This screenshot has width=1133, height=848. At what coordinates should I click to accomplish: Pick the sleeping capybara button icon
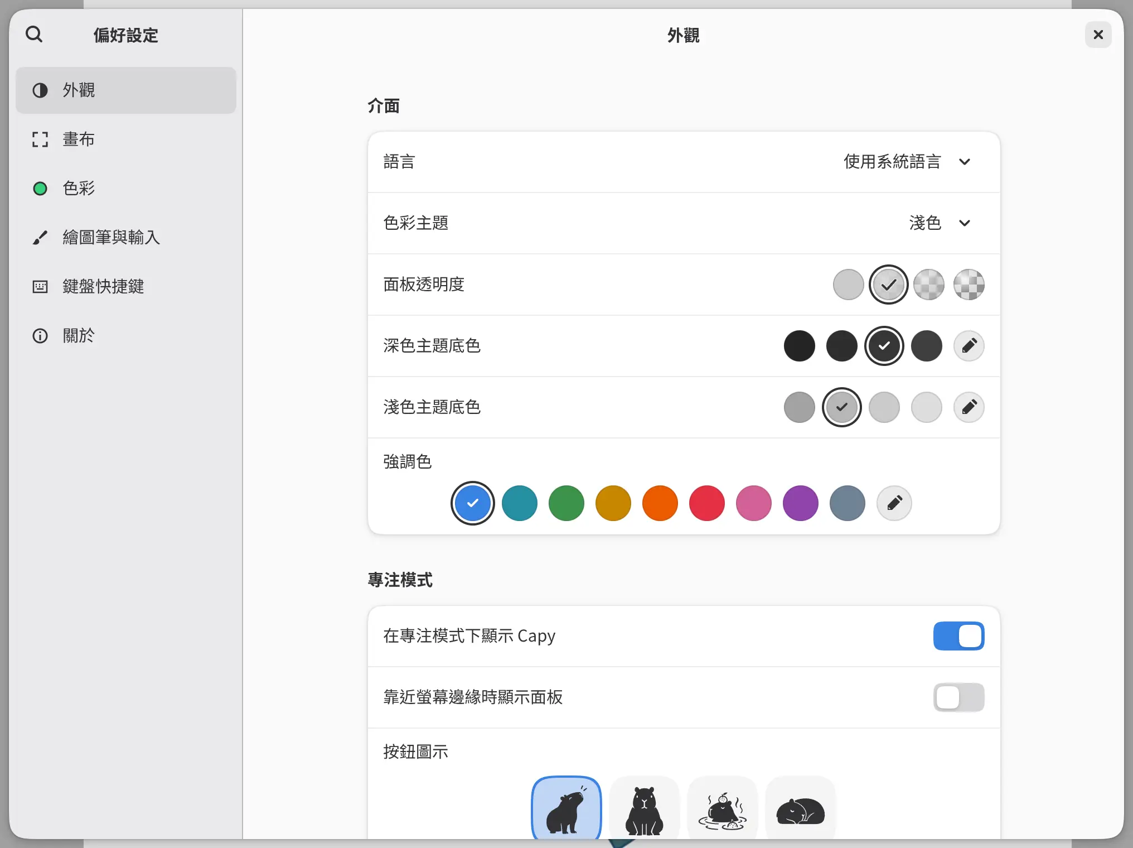tap(801, 808)
